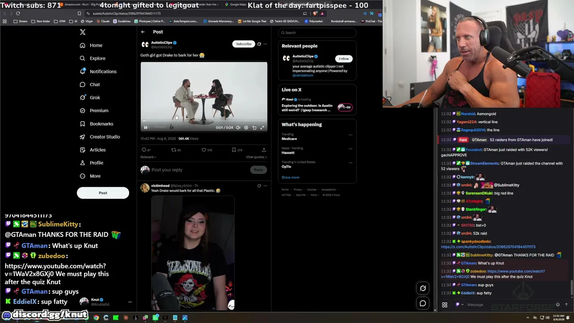Image resolution: width=574 pixels, height=323 pixels.
Task: Click the X logo in the sidebar
Action: [83, 32]
